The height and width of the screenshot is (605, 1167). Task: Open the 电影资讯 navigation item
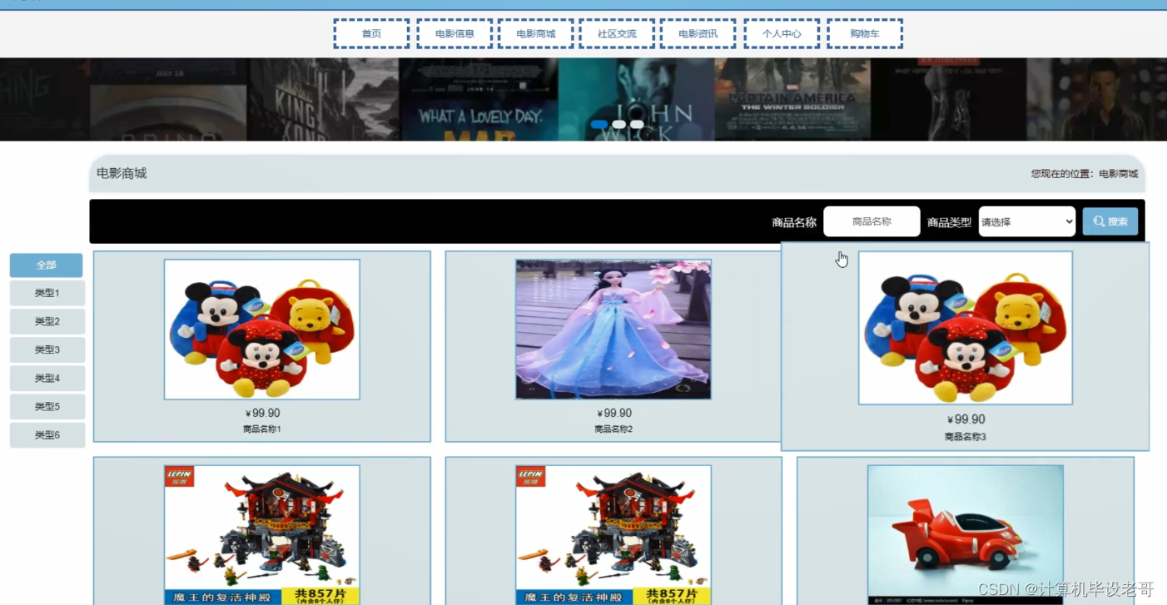click(x=698, y=34)
